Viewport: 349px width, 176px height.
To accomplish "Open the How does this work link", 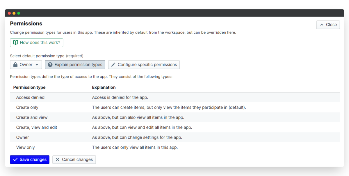I will 37,43.
